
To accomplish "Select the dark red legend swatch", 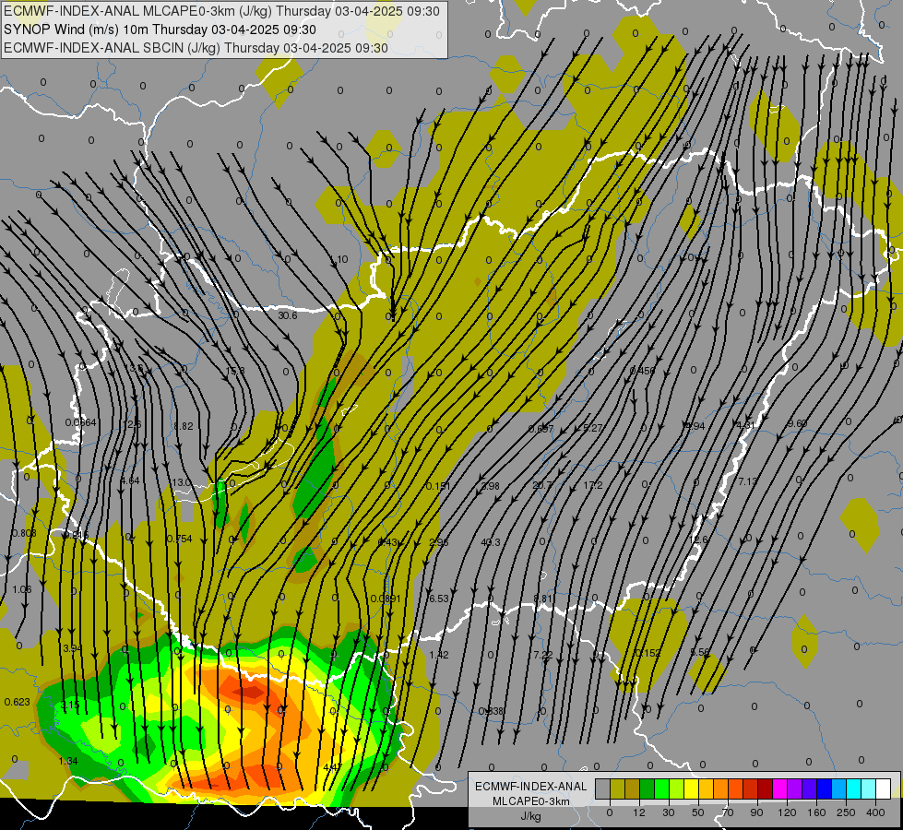I will (765, 788).
